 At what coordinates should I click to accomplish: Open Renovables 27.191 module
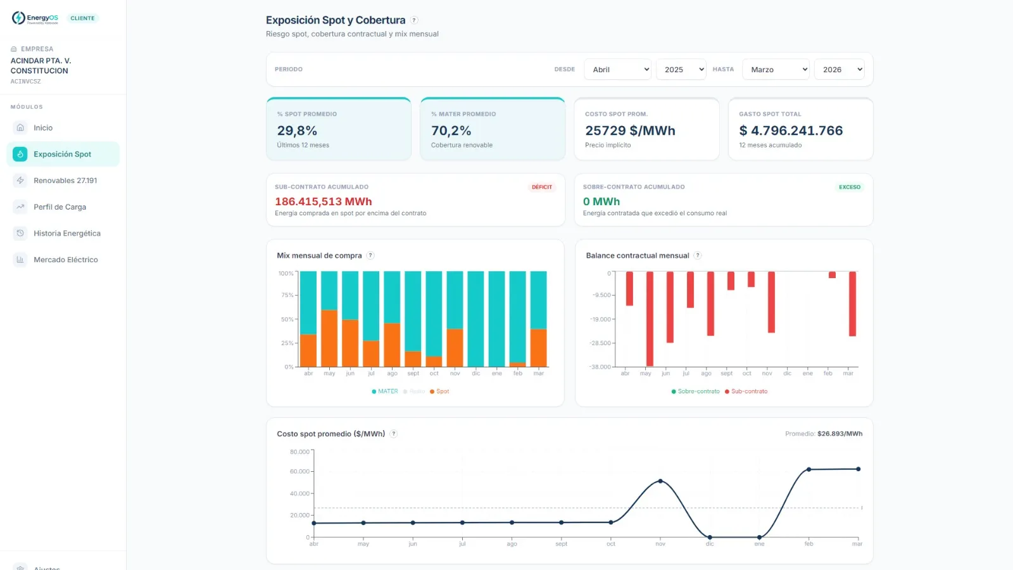(x=63, y=180)
